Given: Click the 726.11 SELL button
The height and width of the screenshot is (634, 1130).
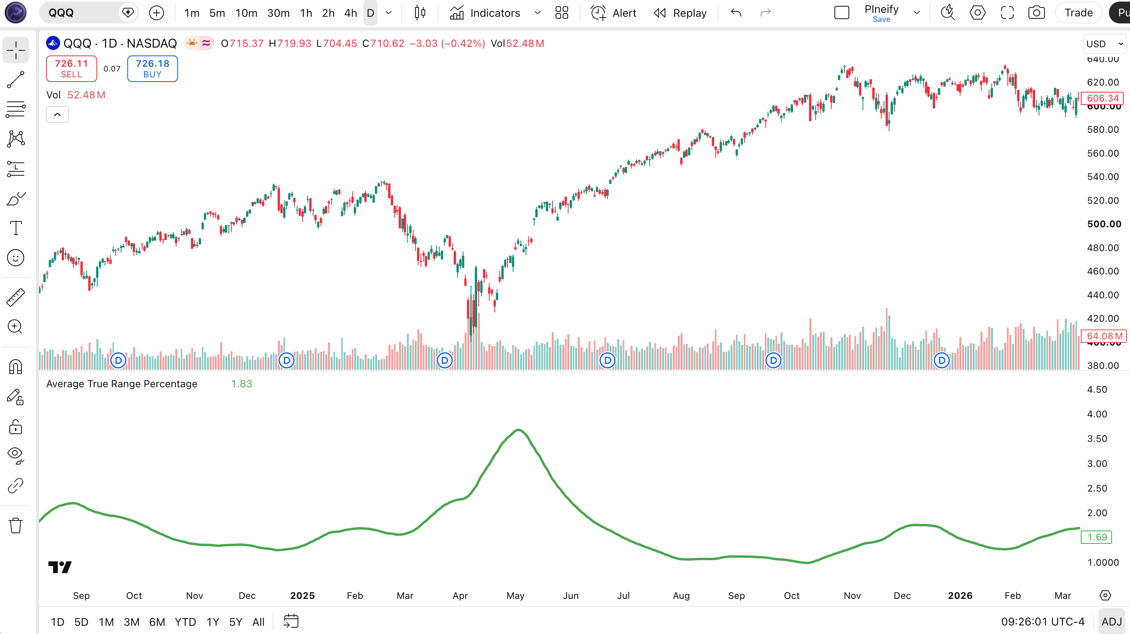Looking at the screenshot, I should [71, 69].
